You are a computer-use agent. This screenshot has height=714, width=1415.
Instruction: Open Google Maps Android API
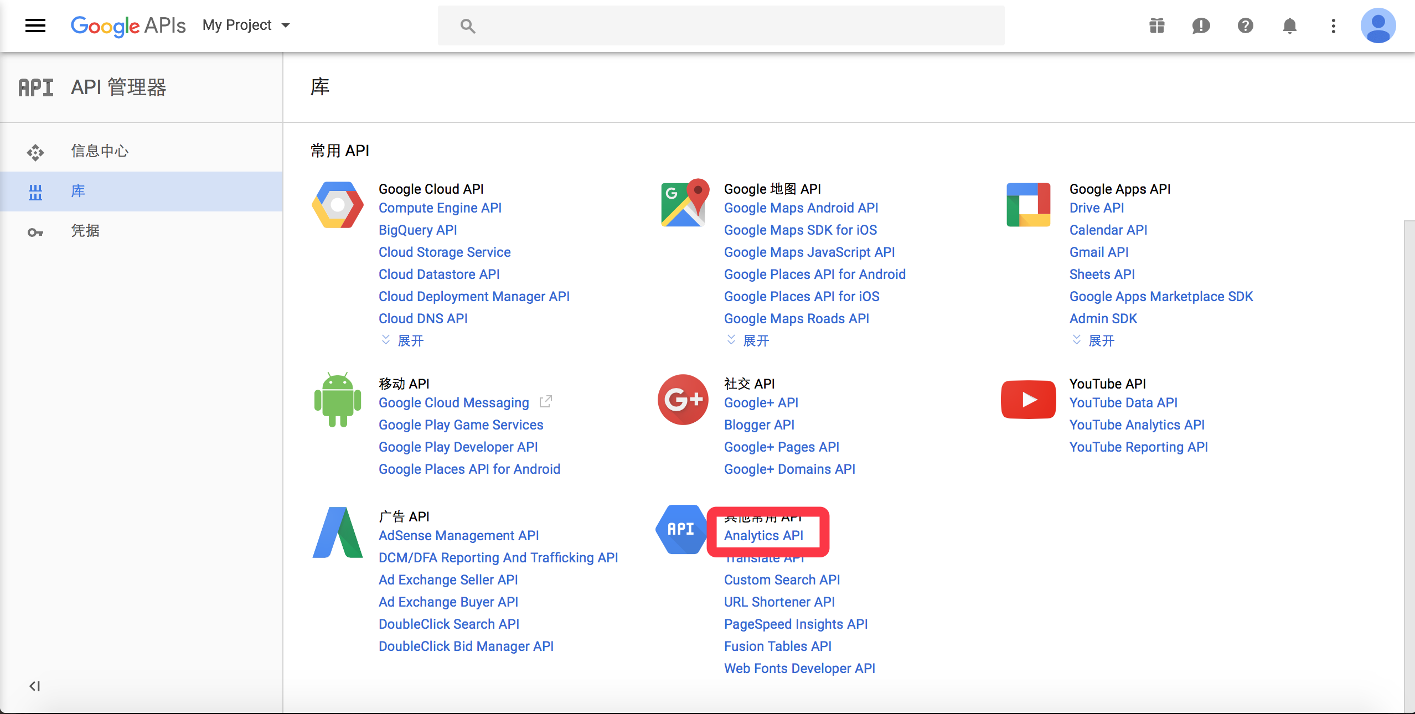(x=801, y=208)
